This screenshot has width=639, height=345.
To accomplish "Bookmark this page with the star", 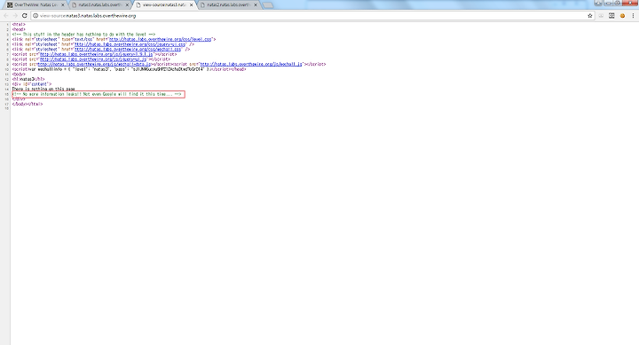I will point(589,16).
